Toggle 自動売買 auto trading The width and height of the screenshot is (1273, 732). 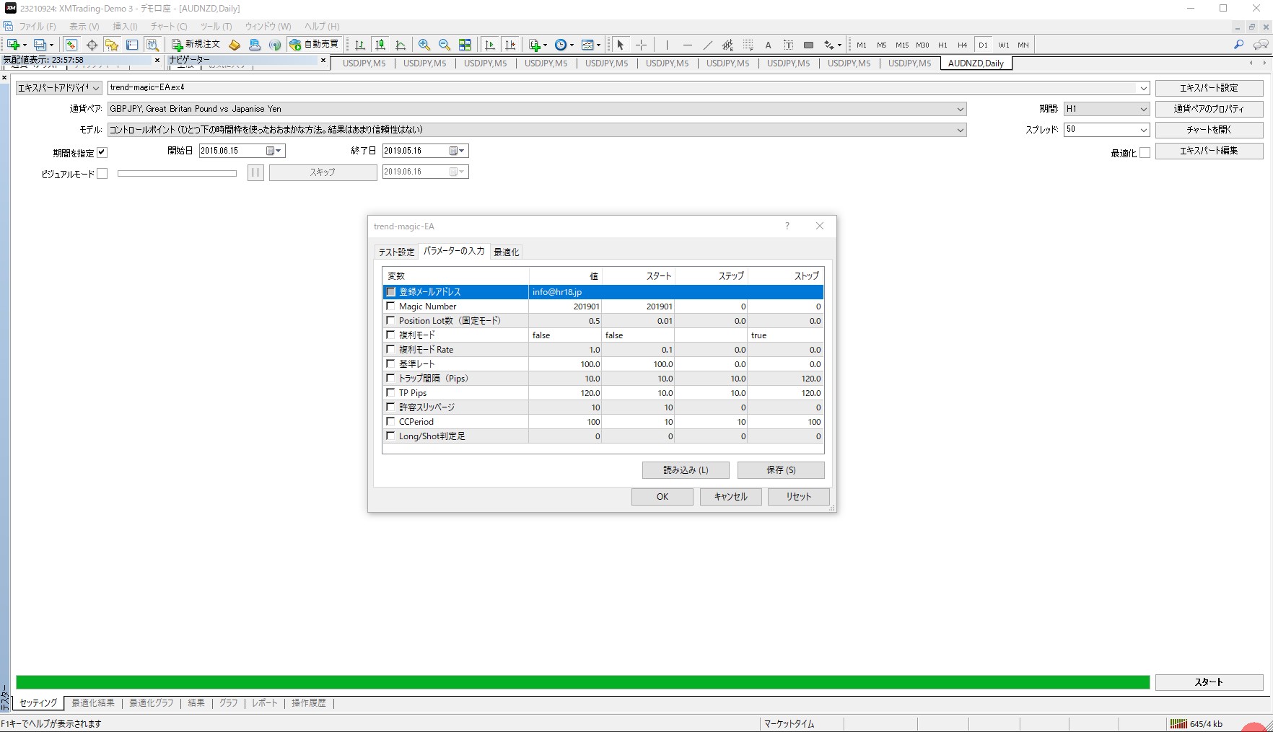coord(314,45)
